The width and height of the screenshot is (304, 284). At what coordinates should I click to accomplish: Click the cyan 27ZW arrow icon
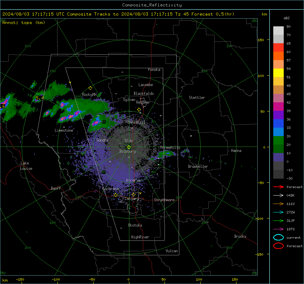coord(278,212)
